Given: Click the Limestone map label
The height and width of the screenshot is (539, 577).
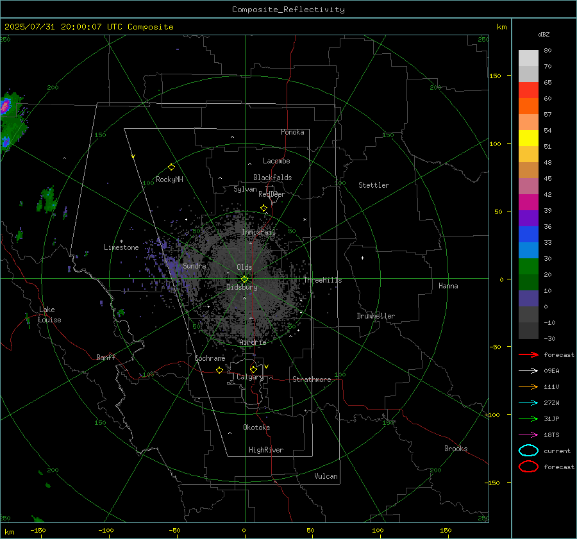Looking at the screenshot, I should (x=121, y=247).
